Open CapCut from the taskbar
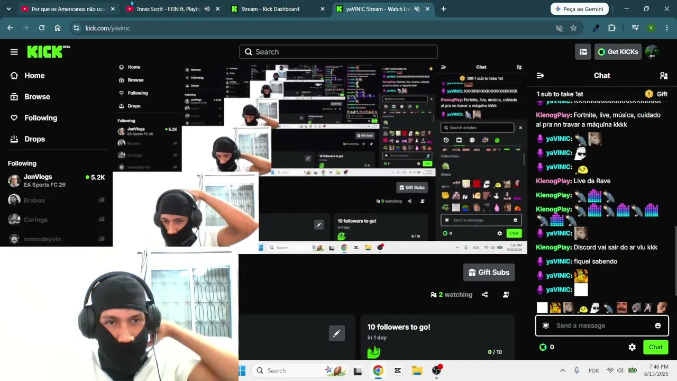 pyautogui.click(x=398, y=370)
